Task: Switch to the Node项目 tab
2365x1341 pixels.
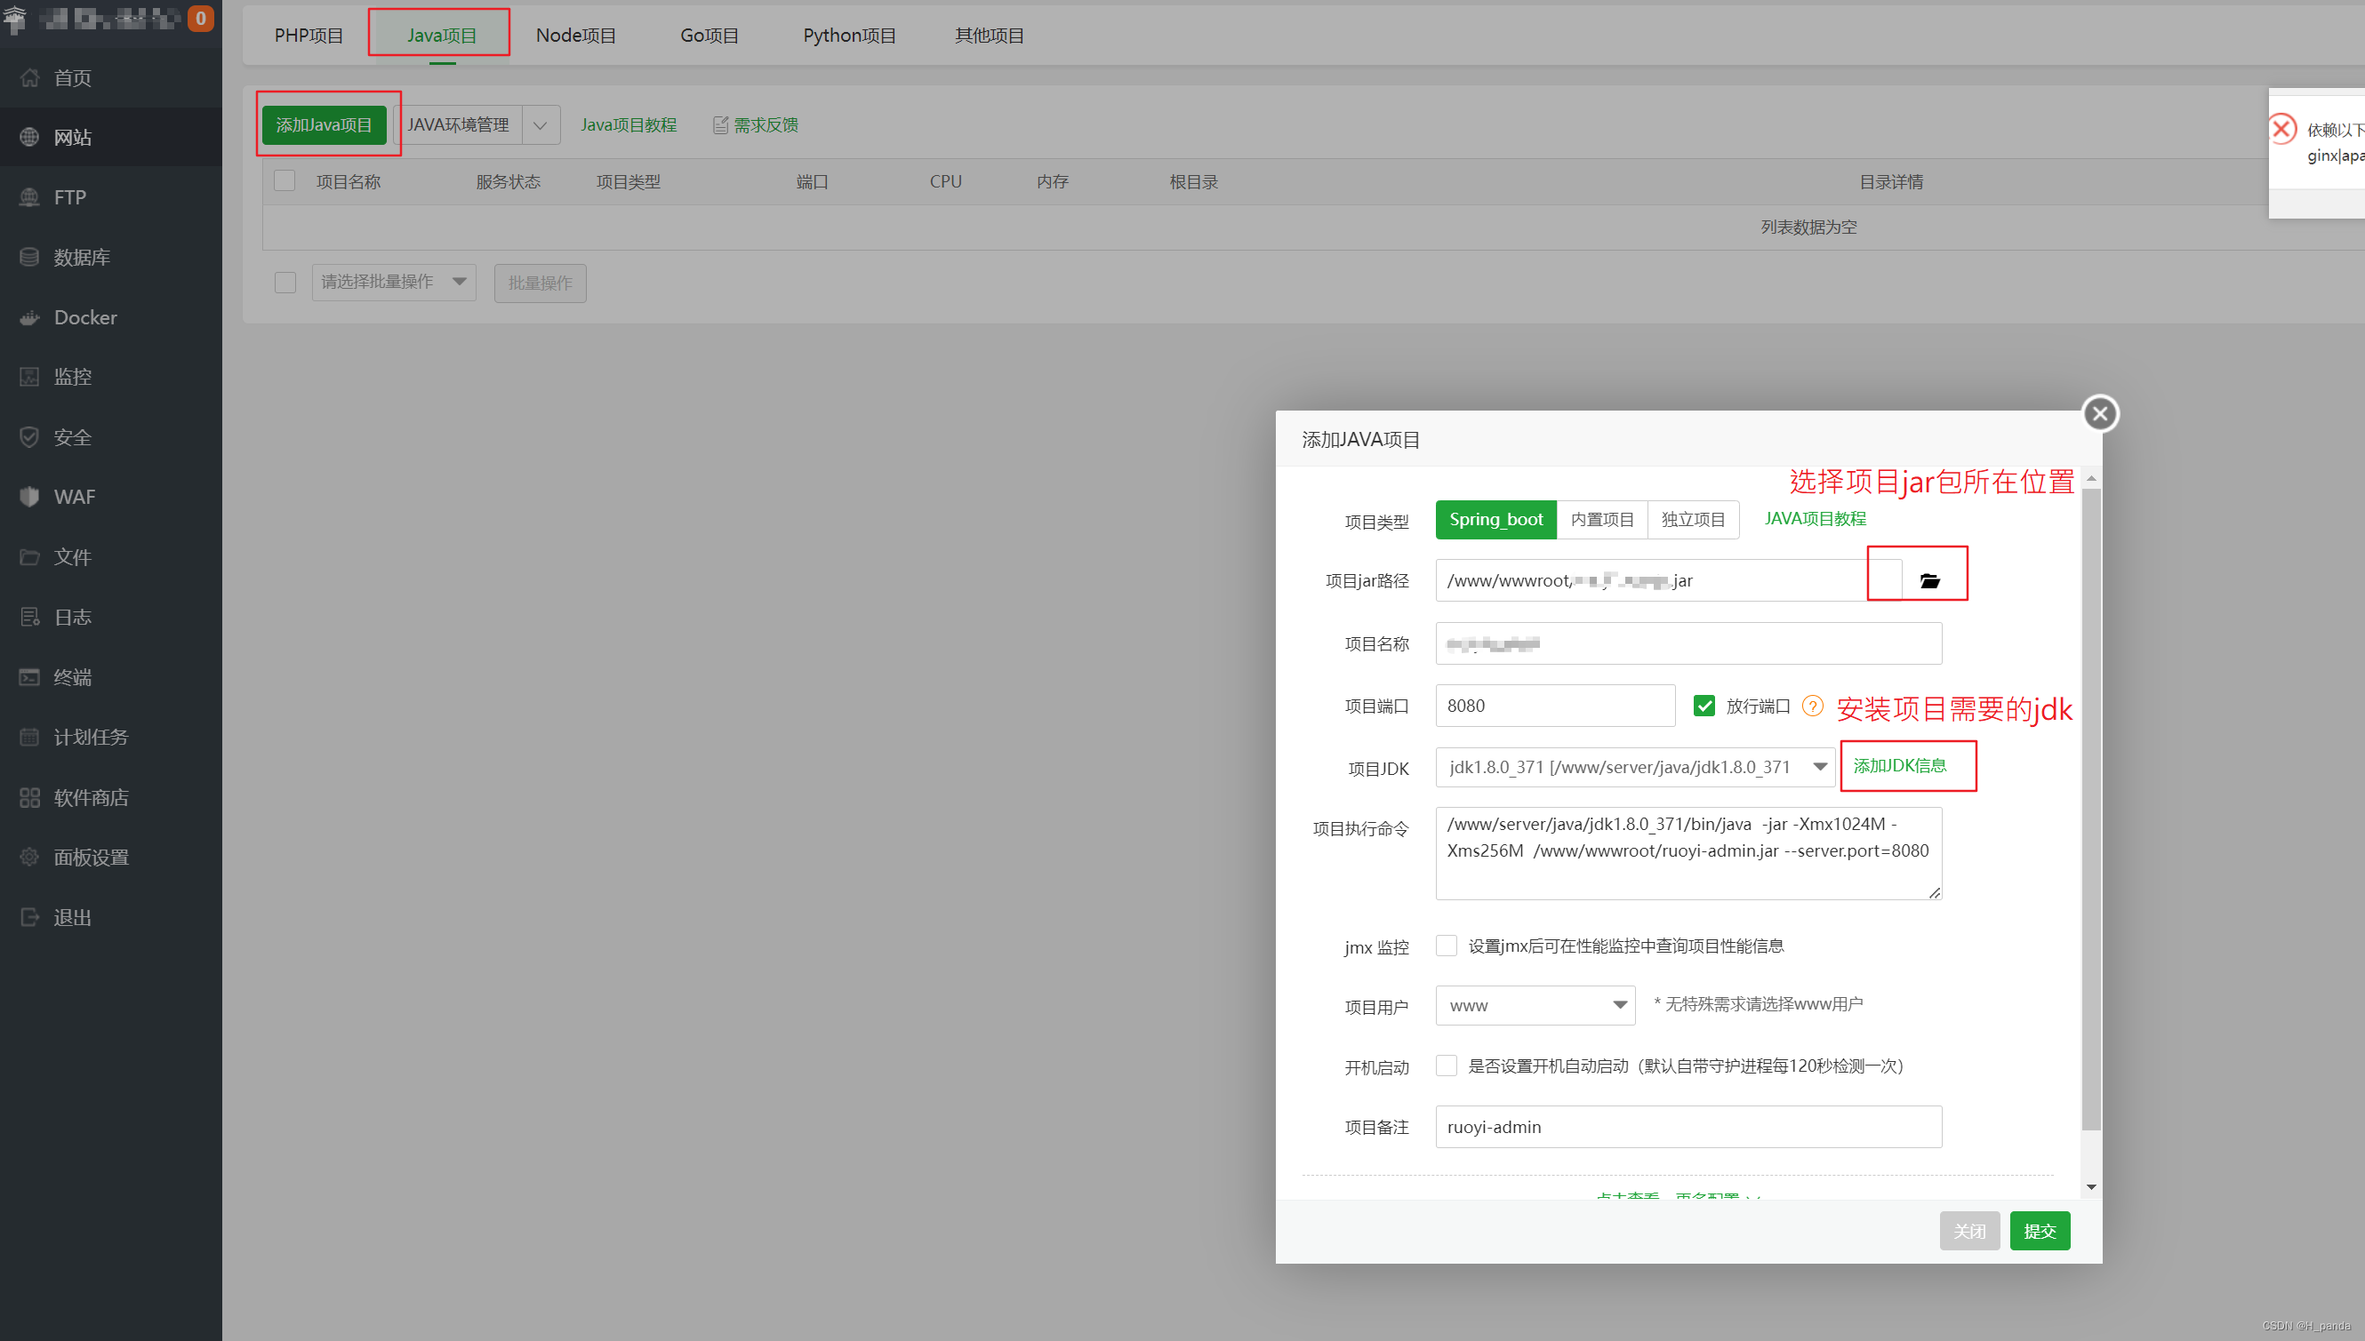Action: pyautogui.click(x=576, y=36)
